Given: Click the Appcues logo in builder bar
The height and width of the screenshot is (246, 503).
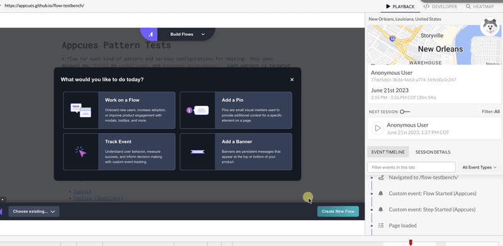Looking at the screenshot, I should pyautogui.click(x=150, y=35).
